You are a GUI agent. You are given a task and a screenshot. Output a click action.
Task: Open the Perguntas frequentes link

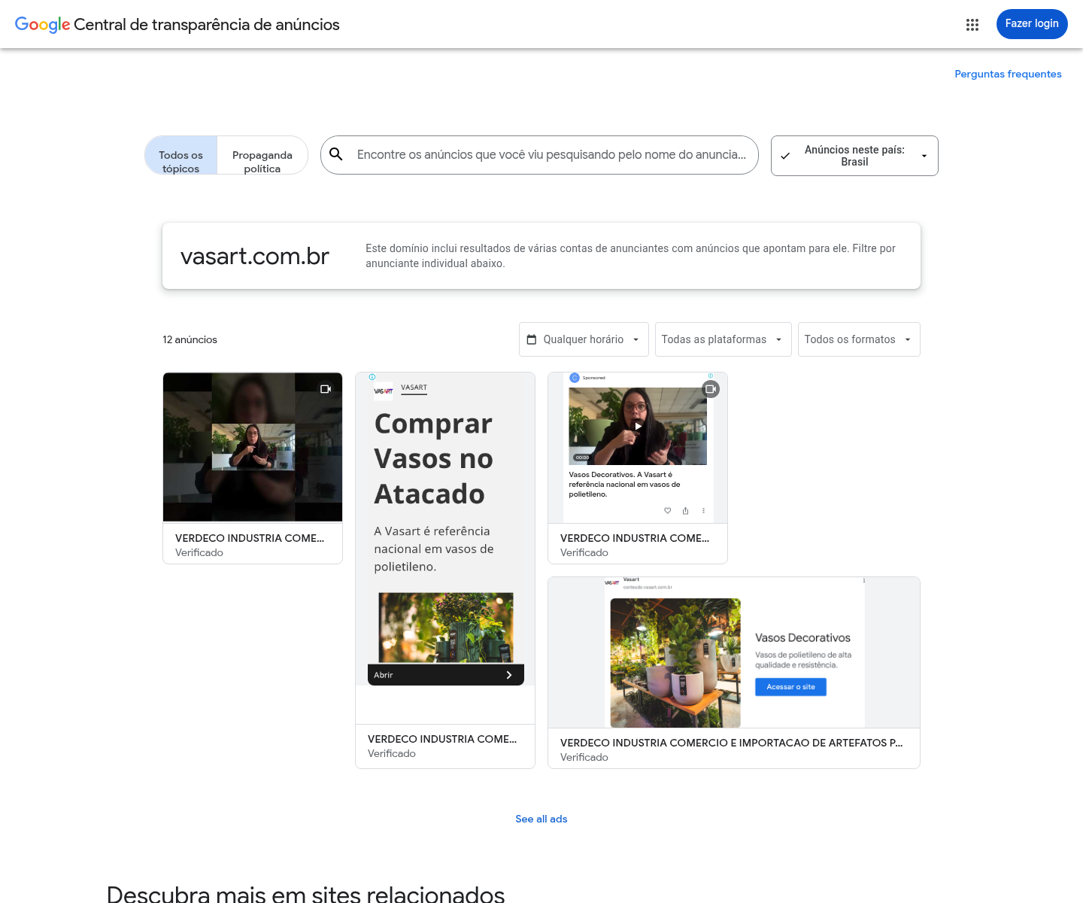point(1008,74)
